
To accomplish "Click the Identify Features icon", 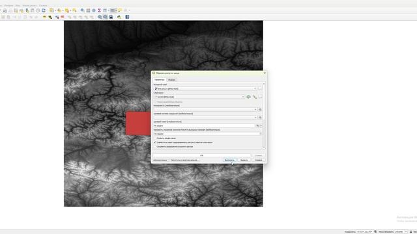I will click(x=83, y=10).
